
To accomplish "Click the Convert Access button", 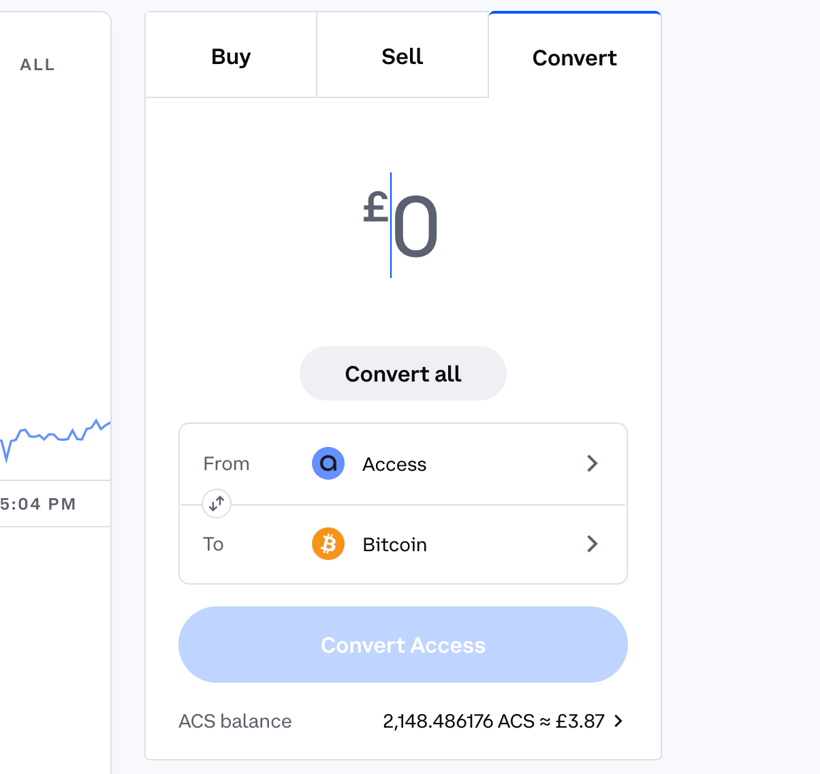I will [403, 645].
